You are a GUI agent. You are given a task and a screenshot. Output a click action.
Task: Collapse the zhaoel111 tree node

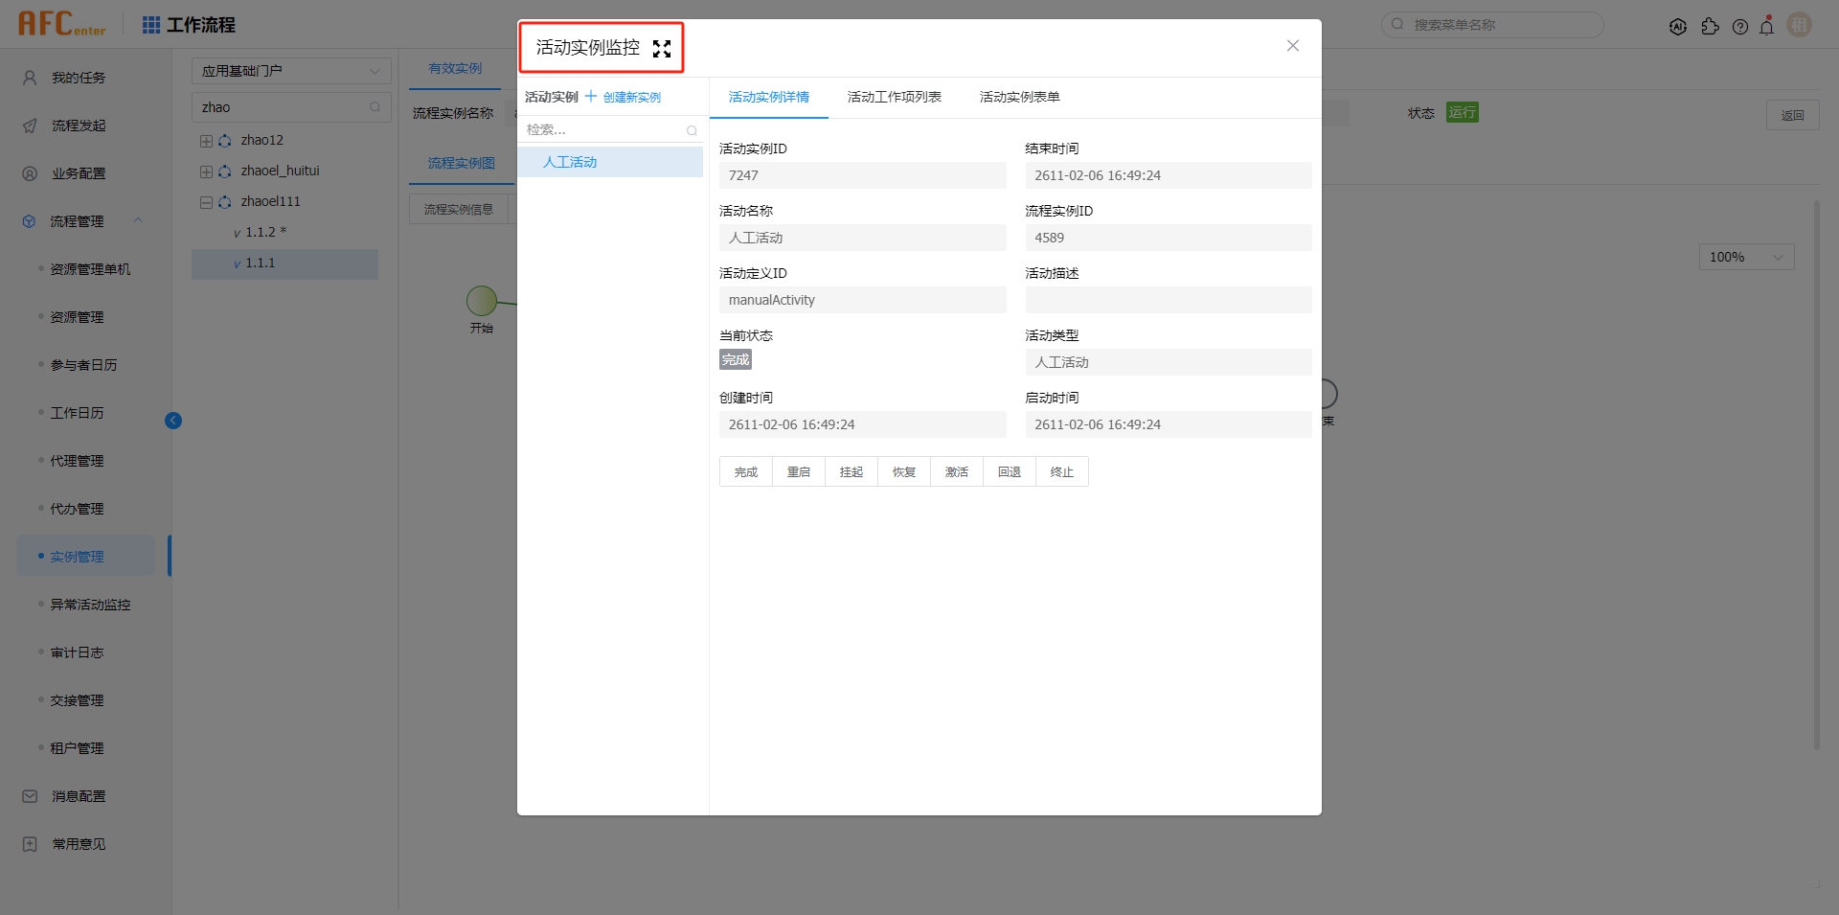point(205,201)
